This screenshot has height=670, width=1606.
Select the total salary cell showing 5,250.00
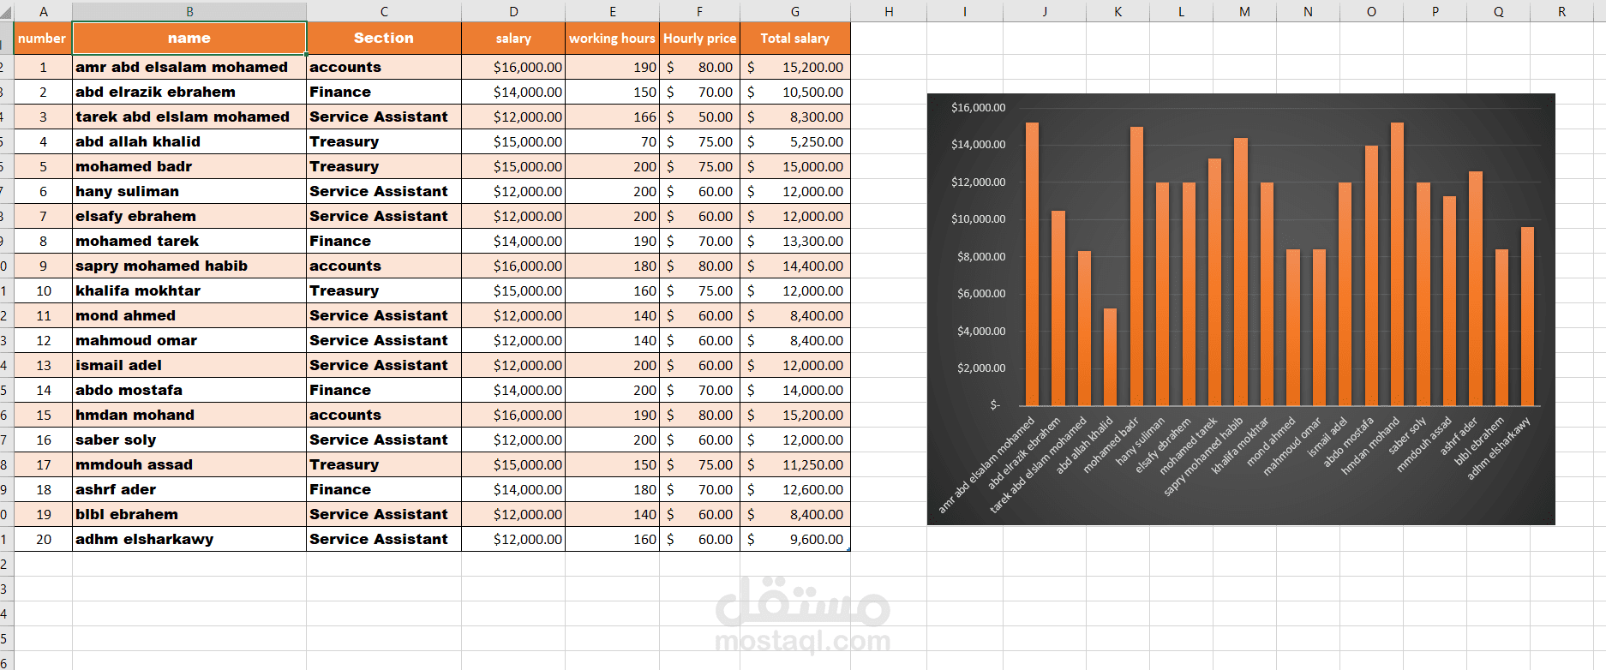[794, 141]
